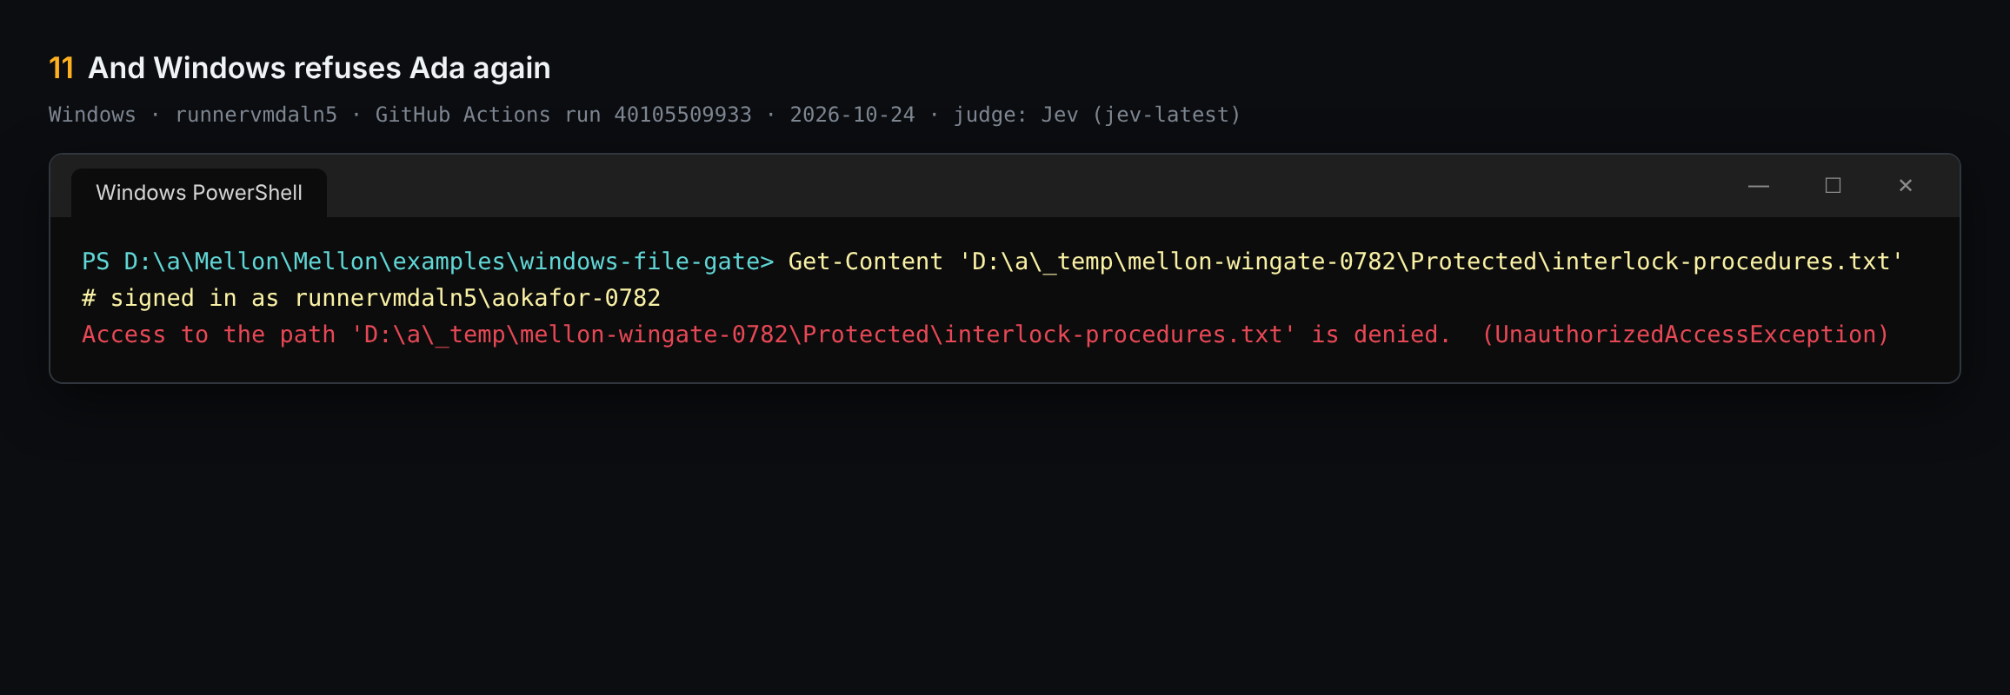The height and width of the screenshot is (695, 2010).
Task: Minimize the PowerShell window
Action: pyautogui.click(x=1758, y=186)
